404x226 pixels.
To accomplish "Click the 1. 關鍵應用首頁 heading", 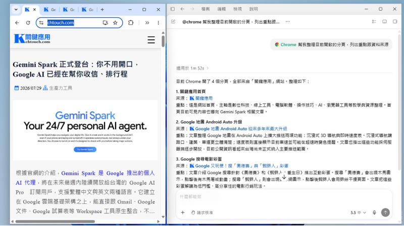I will pyautogui.click(x=191, y=92).
